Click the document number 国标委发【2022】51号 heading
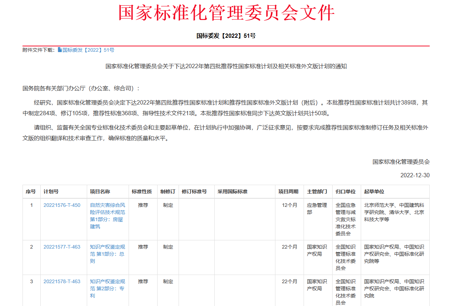 click(x=226, y=36)
